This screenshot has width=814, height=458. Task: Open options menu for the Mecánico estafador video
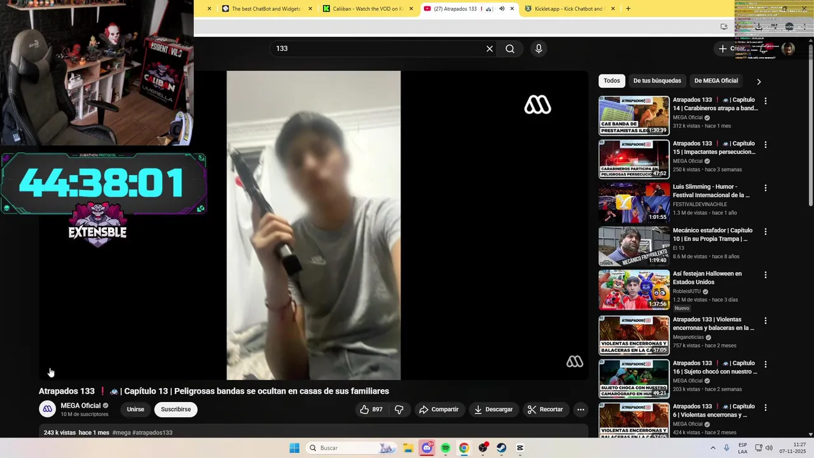[x=766, y=232]
